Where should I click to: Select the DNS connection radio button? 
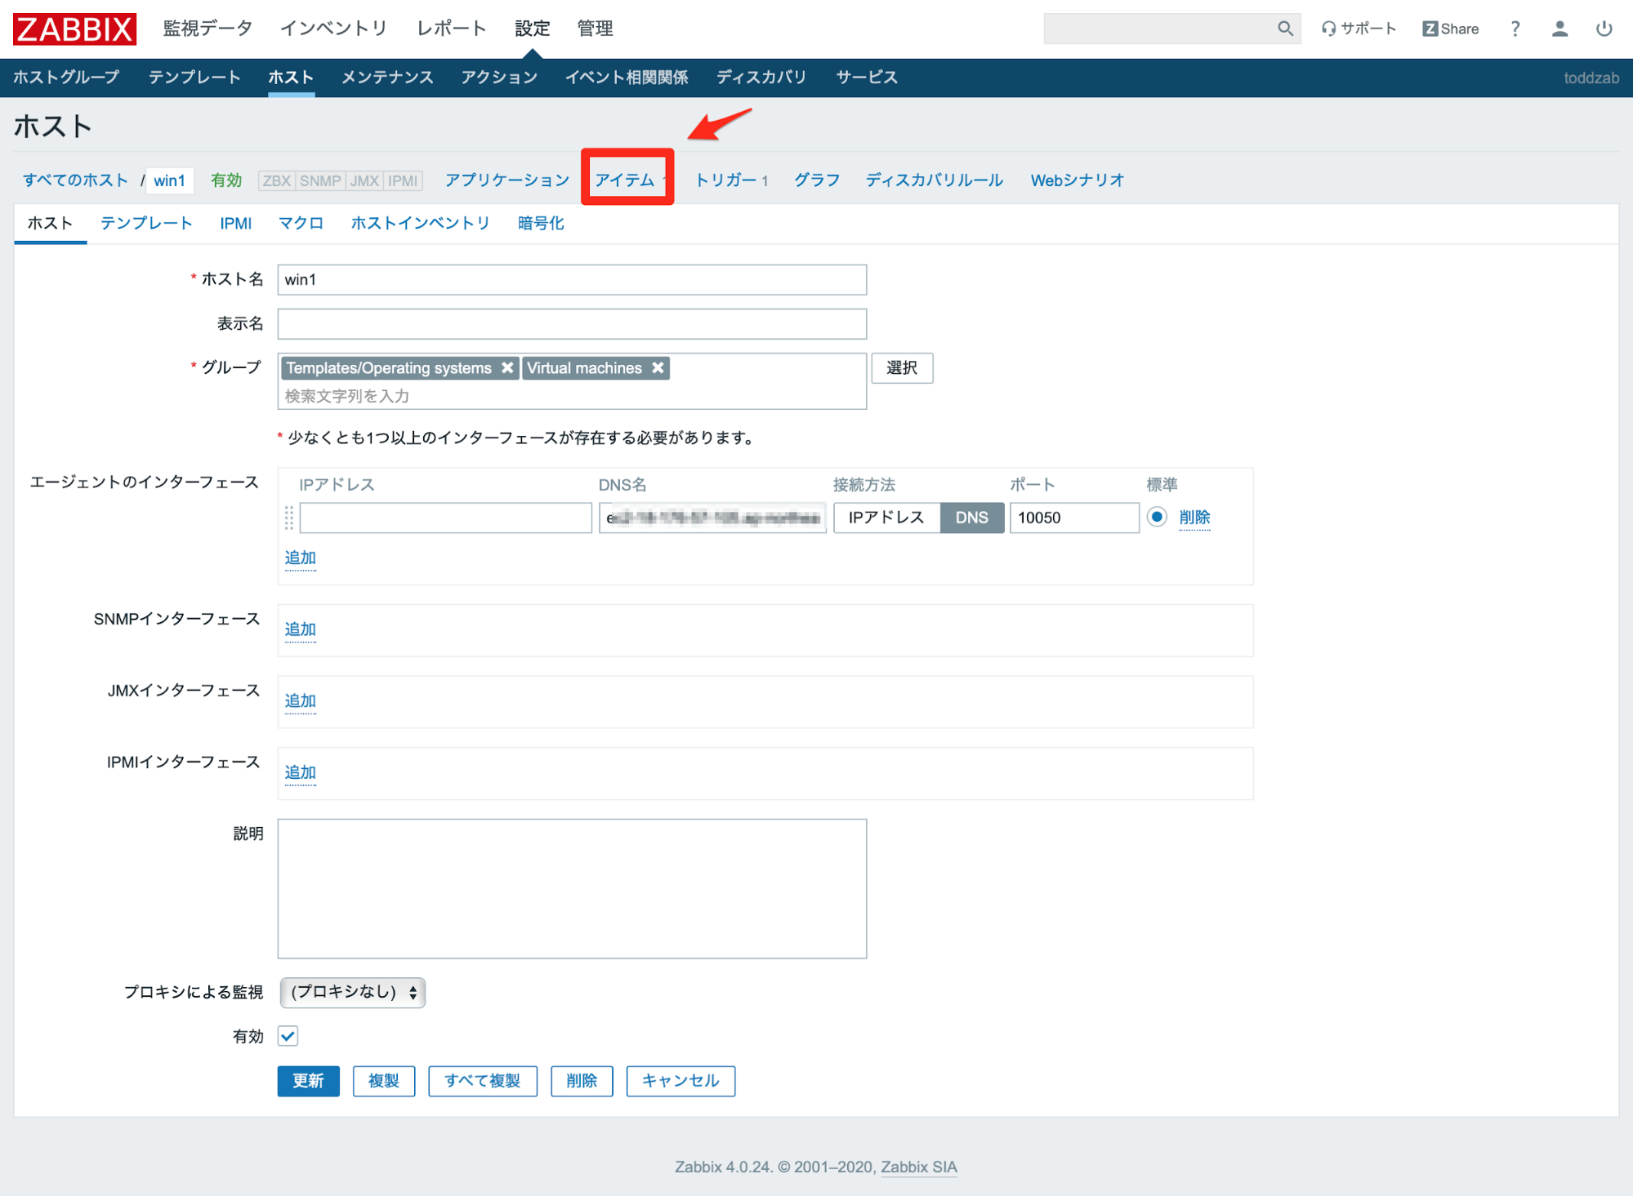pyautogui.click(x=970, y=516)
